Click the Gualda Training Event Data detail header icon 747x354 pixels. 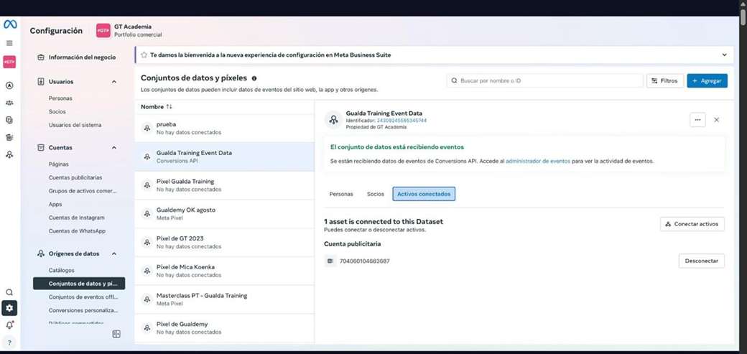click(x=333, y=120)
